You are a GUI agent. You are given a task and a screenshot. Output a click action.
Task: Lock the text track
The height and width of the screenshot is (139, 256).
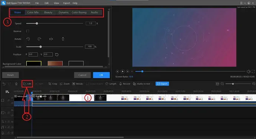coord(9,122)
